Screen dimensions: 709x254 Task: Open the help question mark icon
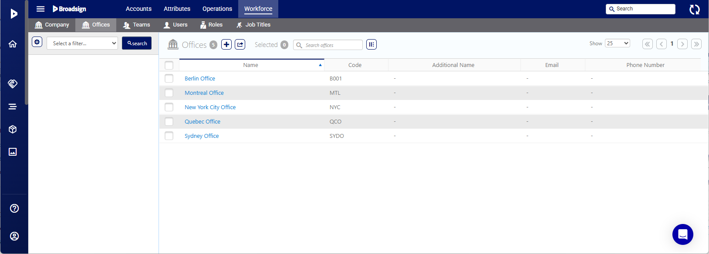[x=14, y=208]
